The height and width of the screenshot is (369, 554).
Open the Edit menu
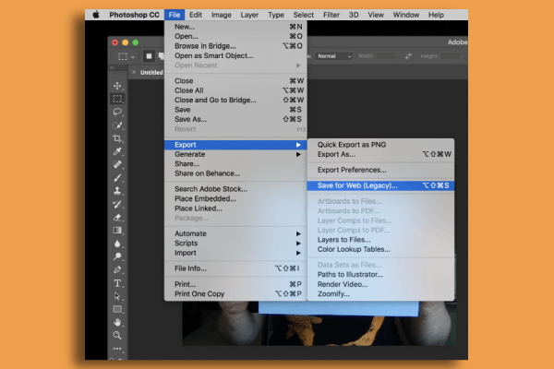point(196,15)
